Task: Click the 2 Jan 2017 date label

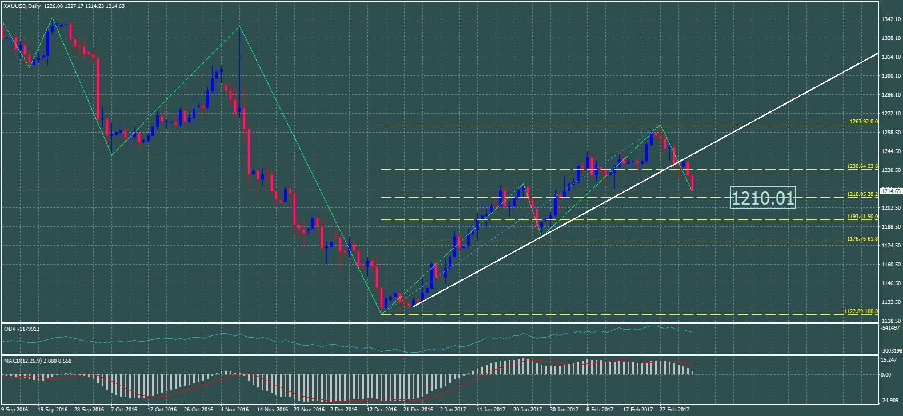Action: coord(453,409)
